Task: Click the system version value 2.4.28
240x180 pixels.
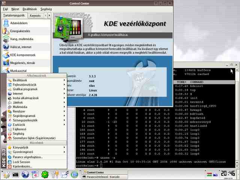Action: (93, 95)
